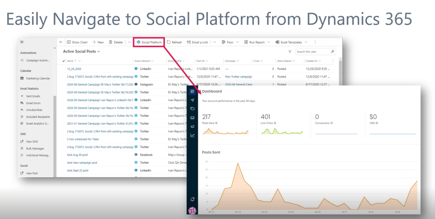Image resolution: width=435 pixels, height=219 pixels.
Task: Open the AAA New campaign post link
Action: pos(82,162)
